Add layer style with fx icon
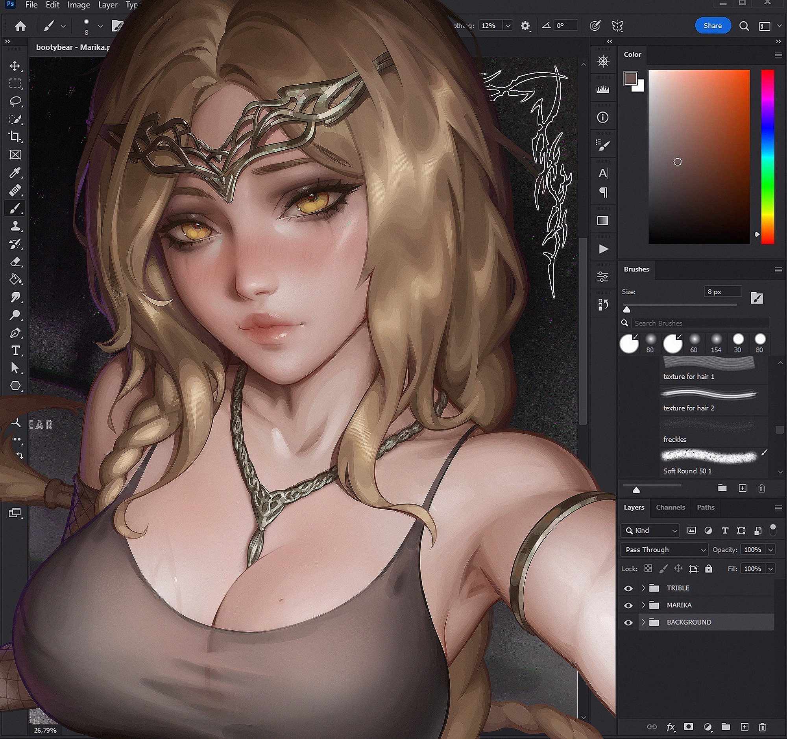This screenshot has height=739, width=787. tap(671, 727)
